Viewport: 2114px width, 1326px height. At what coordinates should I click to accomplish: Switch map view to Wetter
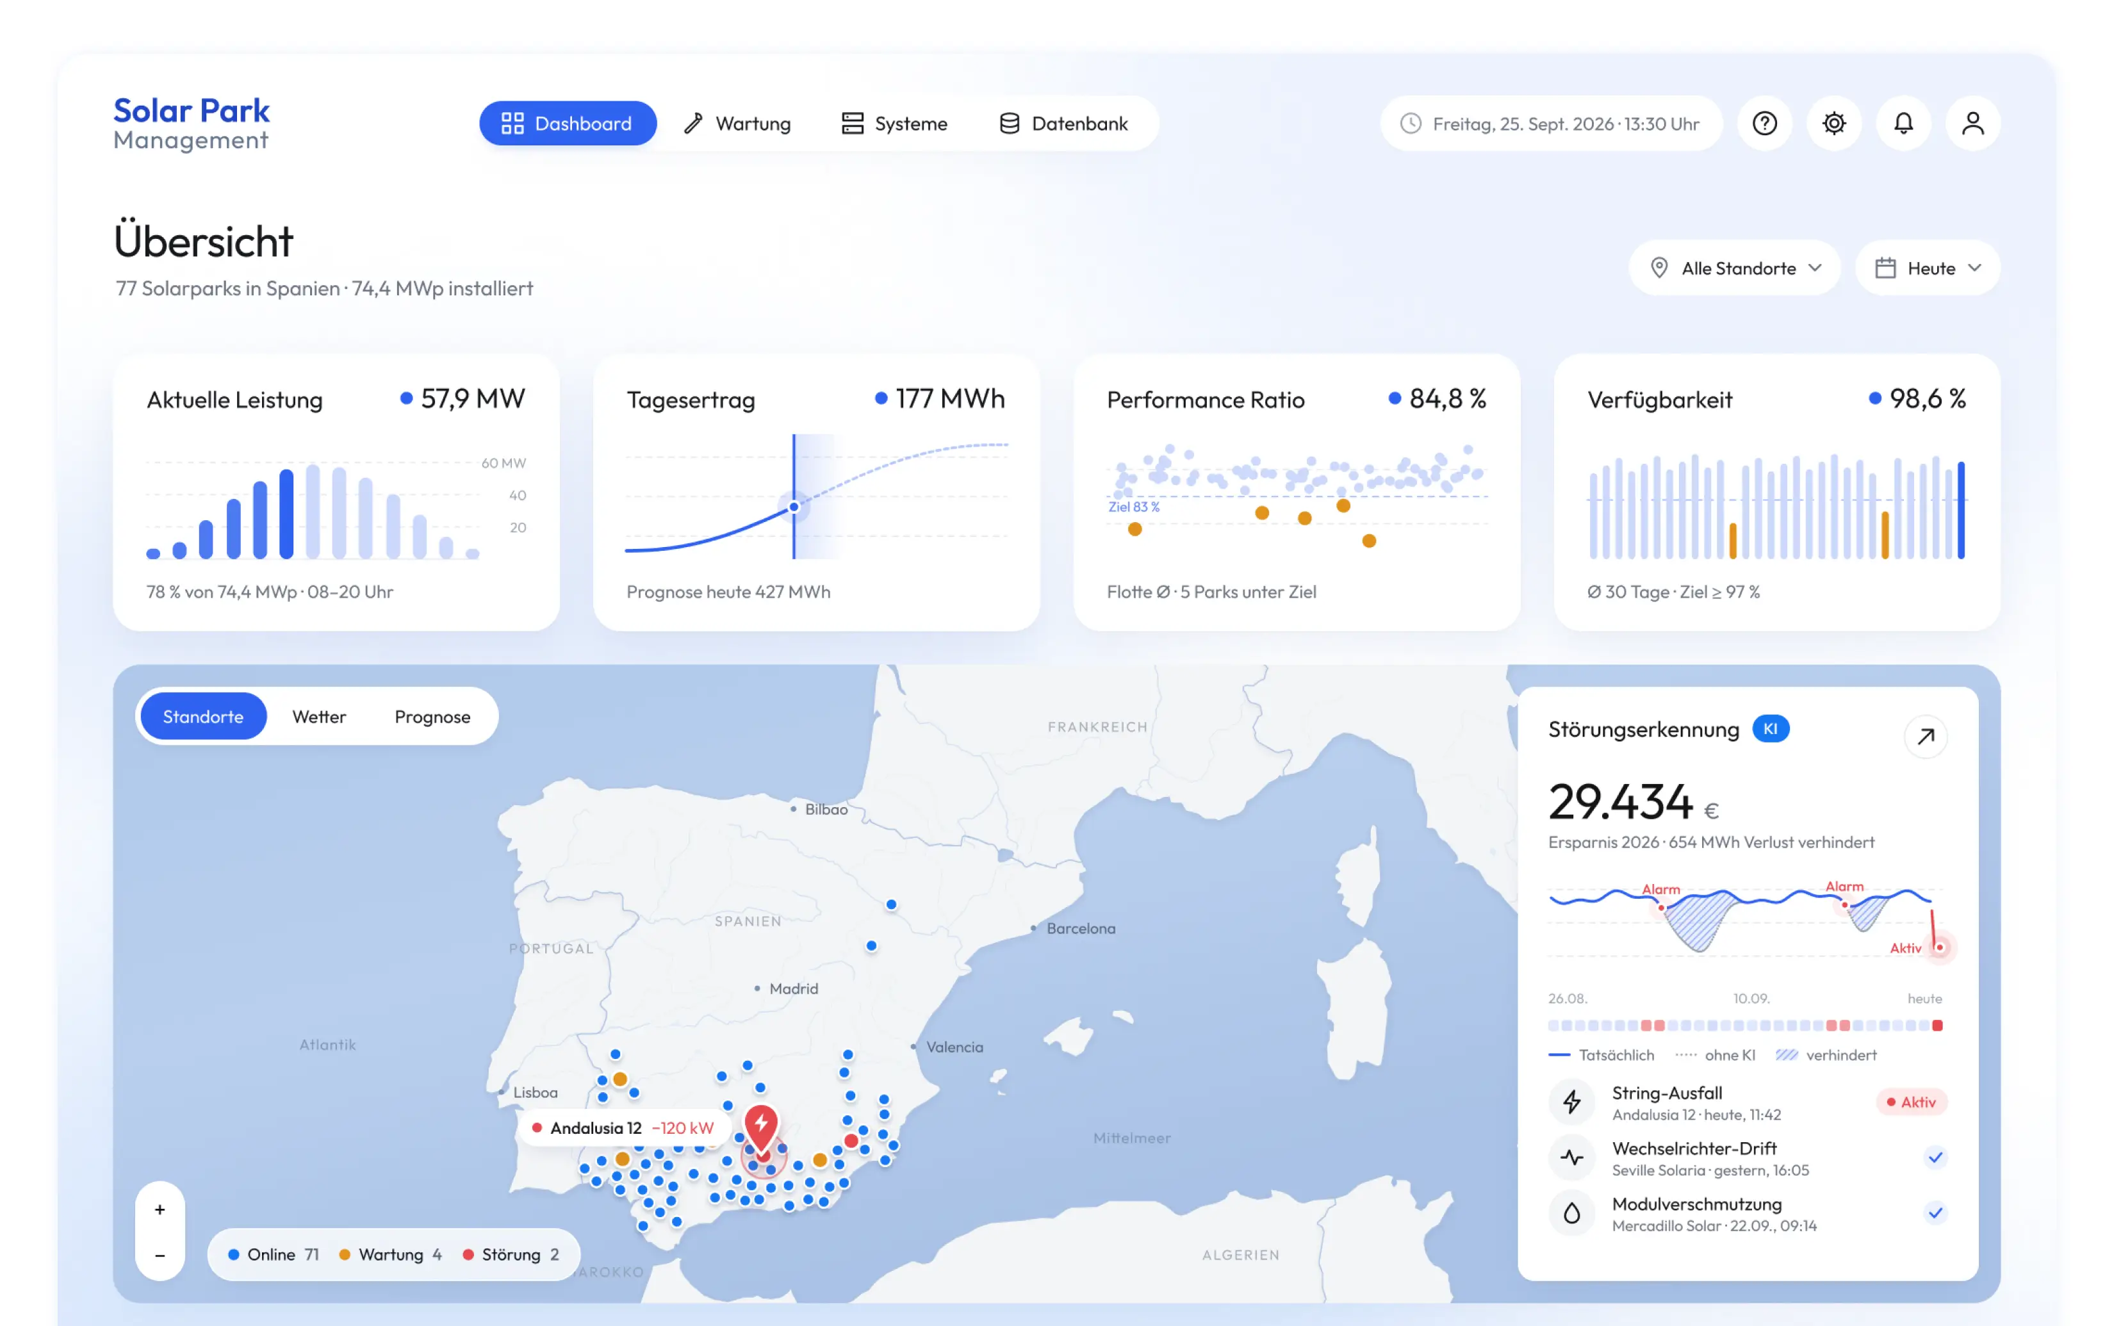tap(319, 717)
